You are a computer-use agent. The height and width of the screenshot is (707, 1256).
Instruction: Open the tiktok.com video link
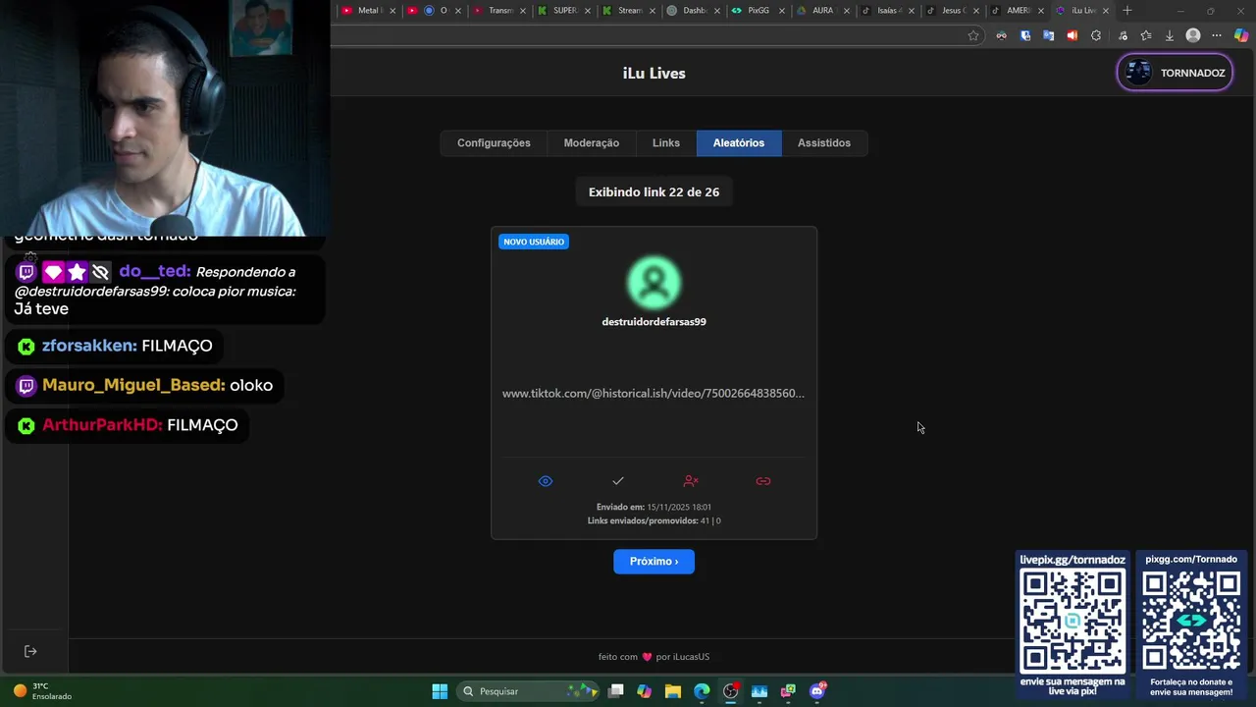click(x=654, y=394)
